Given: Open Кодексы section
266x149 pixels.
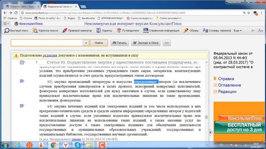Looking at the screenshot, I should 104,31.
